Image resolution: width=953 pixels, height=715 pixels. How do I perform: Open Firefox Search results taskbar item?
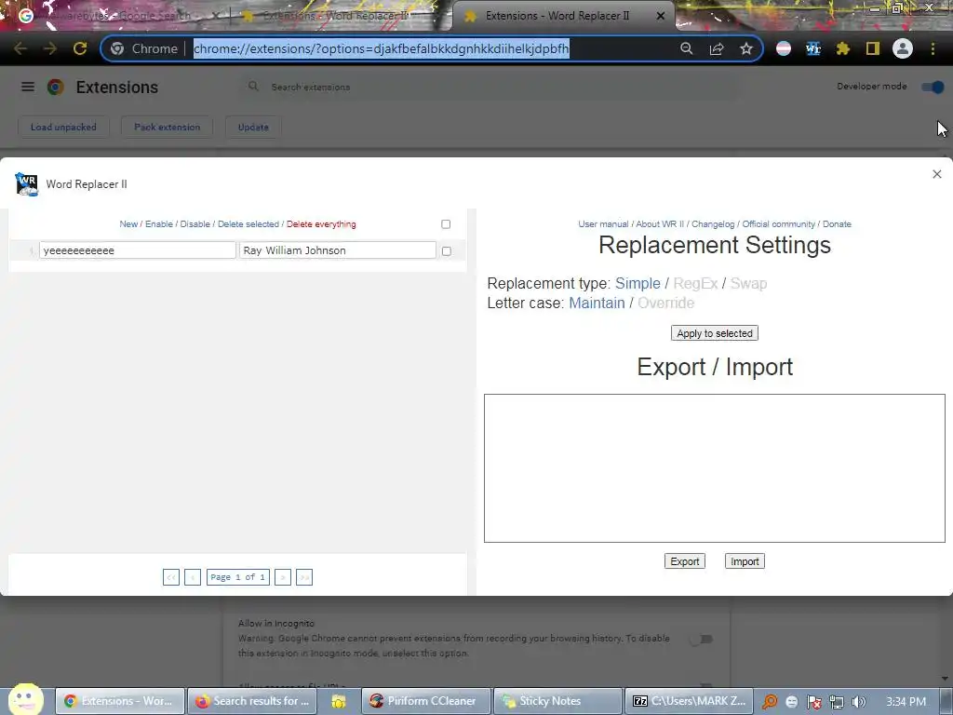254,701
